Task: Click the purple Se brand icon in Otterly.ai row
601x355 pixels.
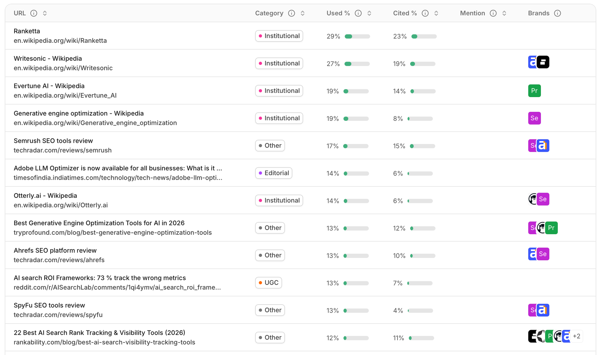Action: pos(543,199)
